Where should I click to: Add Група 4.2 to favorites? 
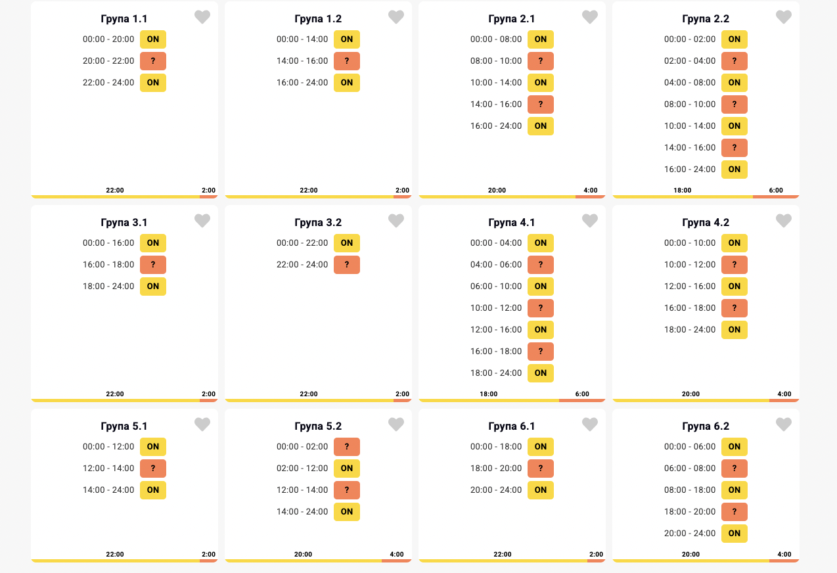pos(784,221)
